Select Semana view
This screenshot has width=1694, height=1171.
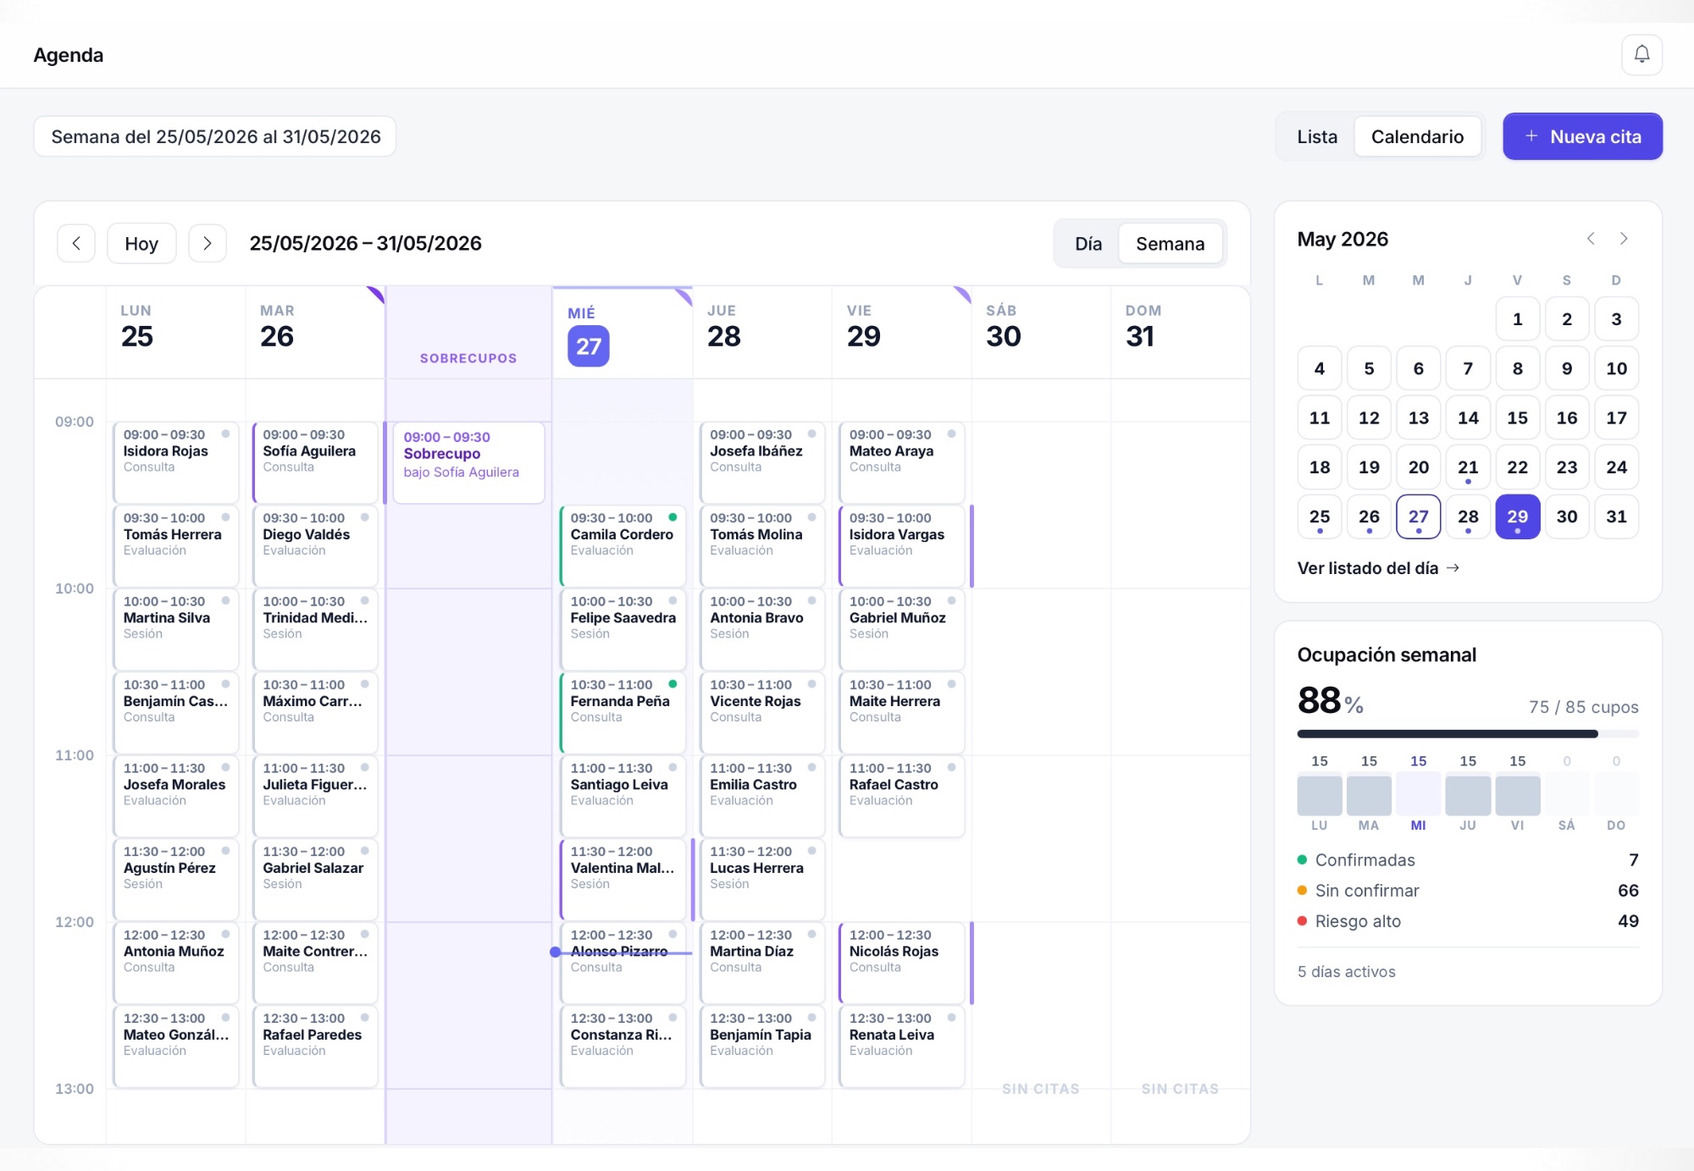1170,244
